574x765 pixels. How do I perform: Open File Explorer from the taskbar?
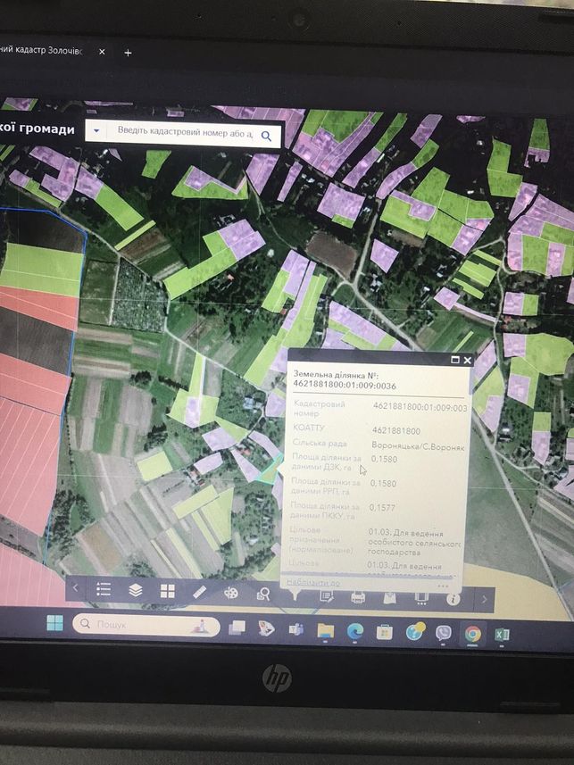(326, 631)
